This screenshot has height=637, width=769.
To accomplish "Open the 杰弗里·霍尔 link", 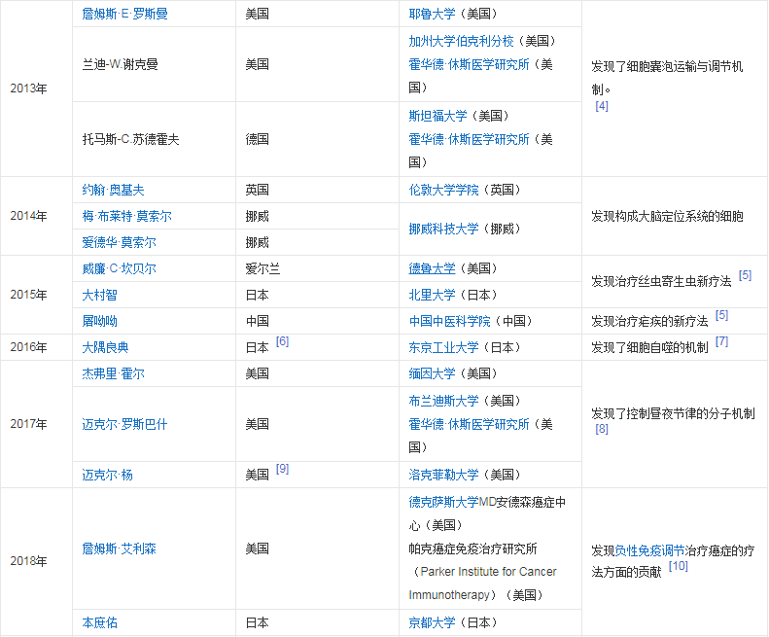I will 114,374.
